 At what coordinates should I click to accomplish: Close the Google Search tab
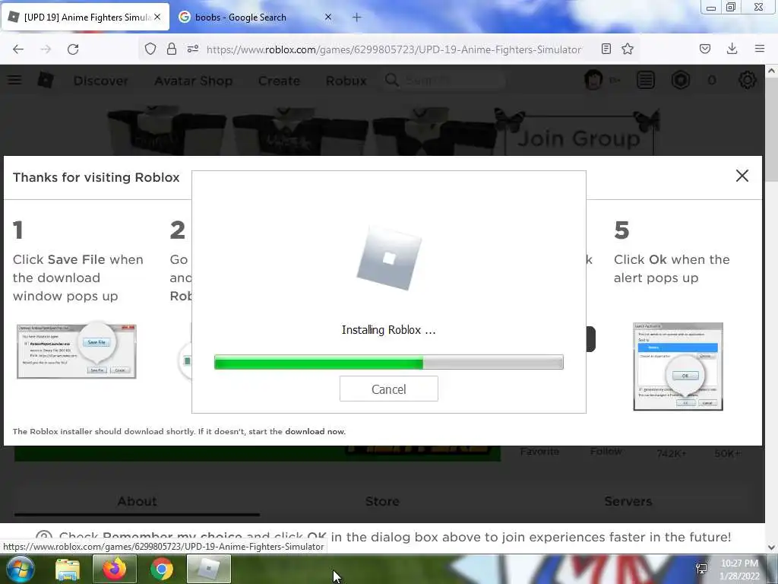(x=328, y=17)
